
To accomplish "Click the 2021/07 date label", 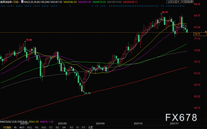I will pos(24,124).
